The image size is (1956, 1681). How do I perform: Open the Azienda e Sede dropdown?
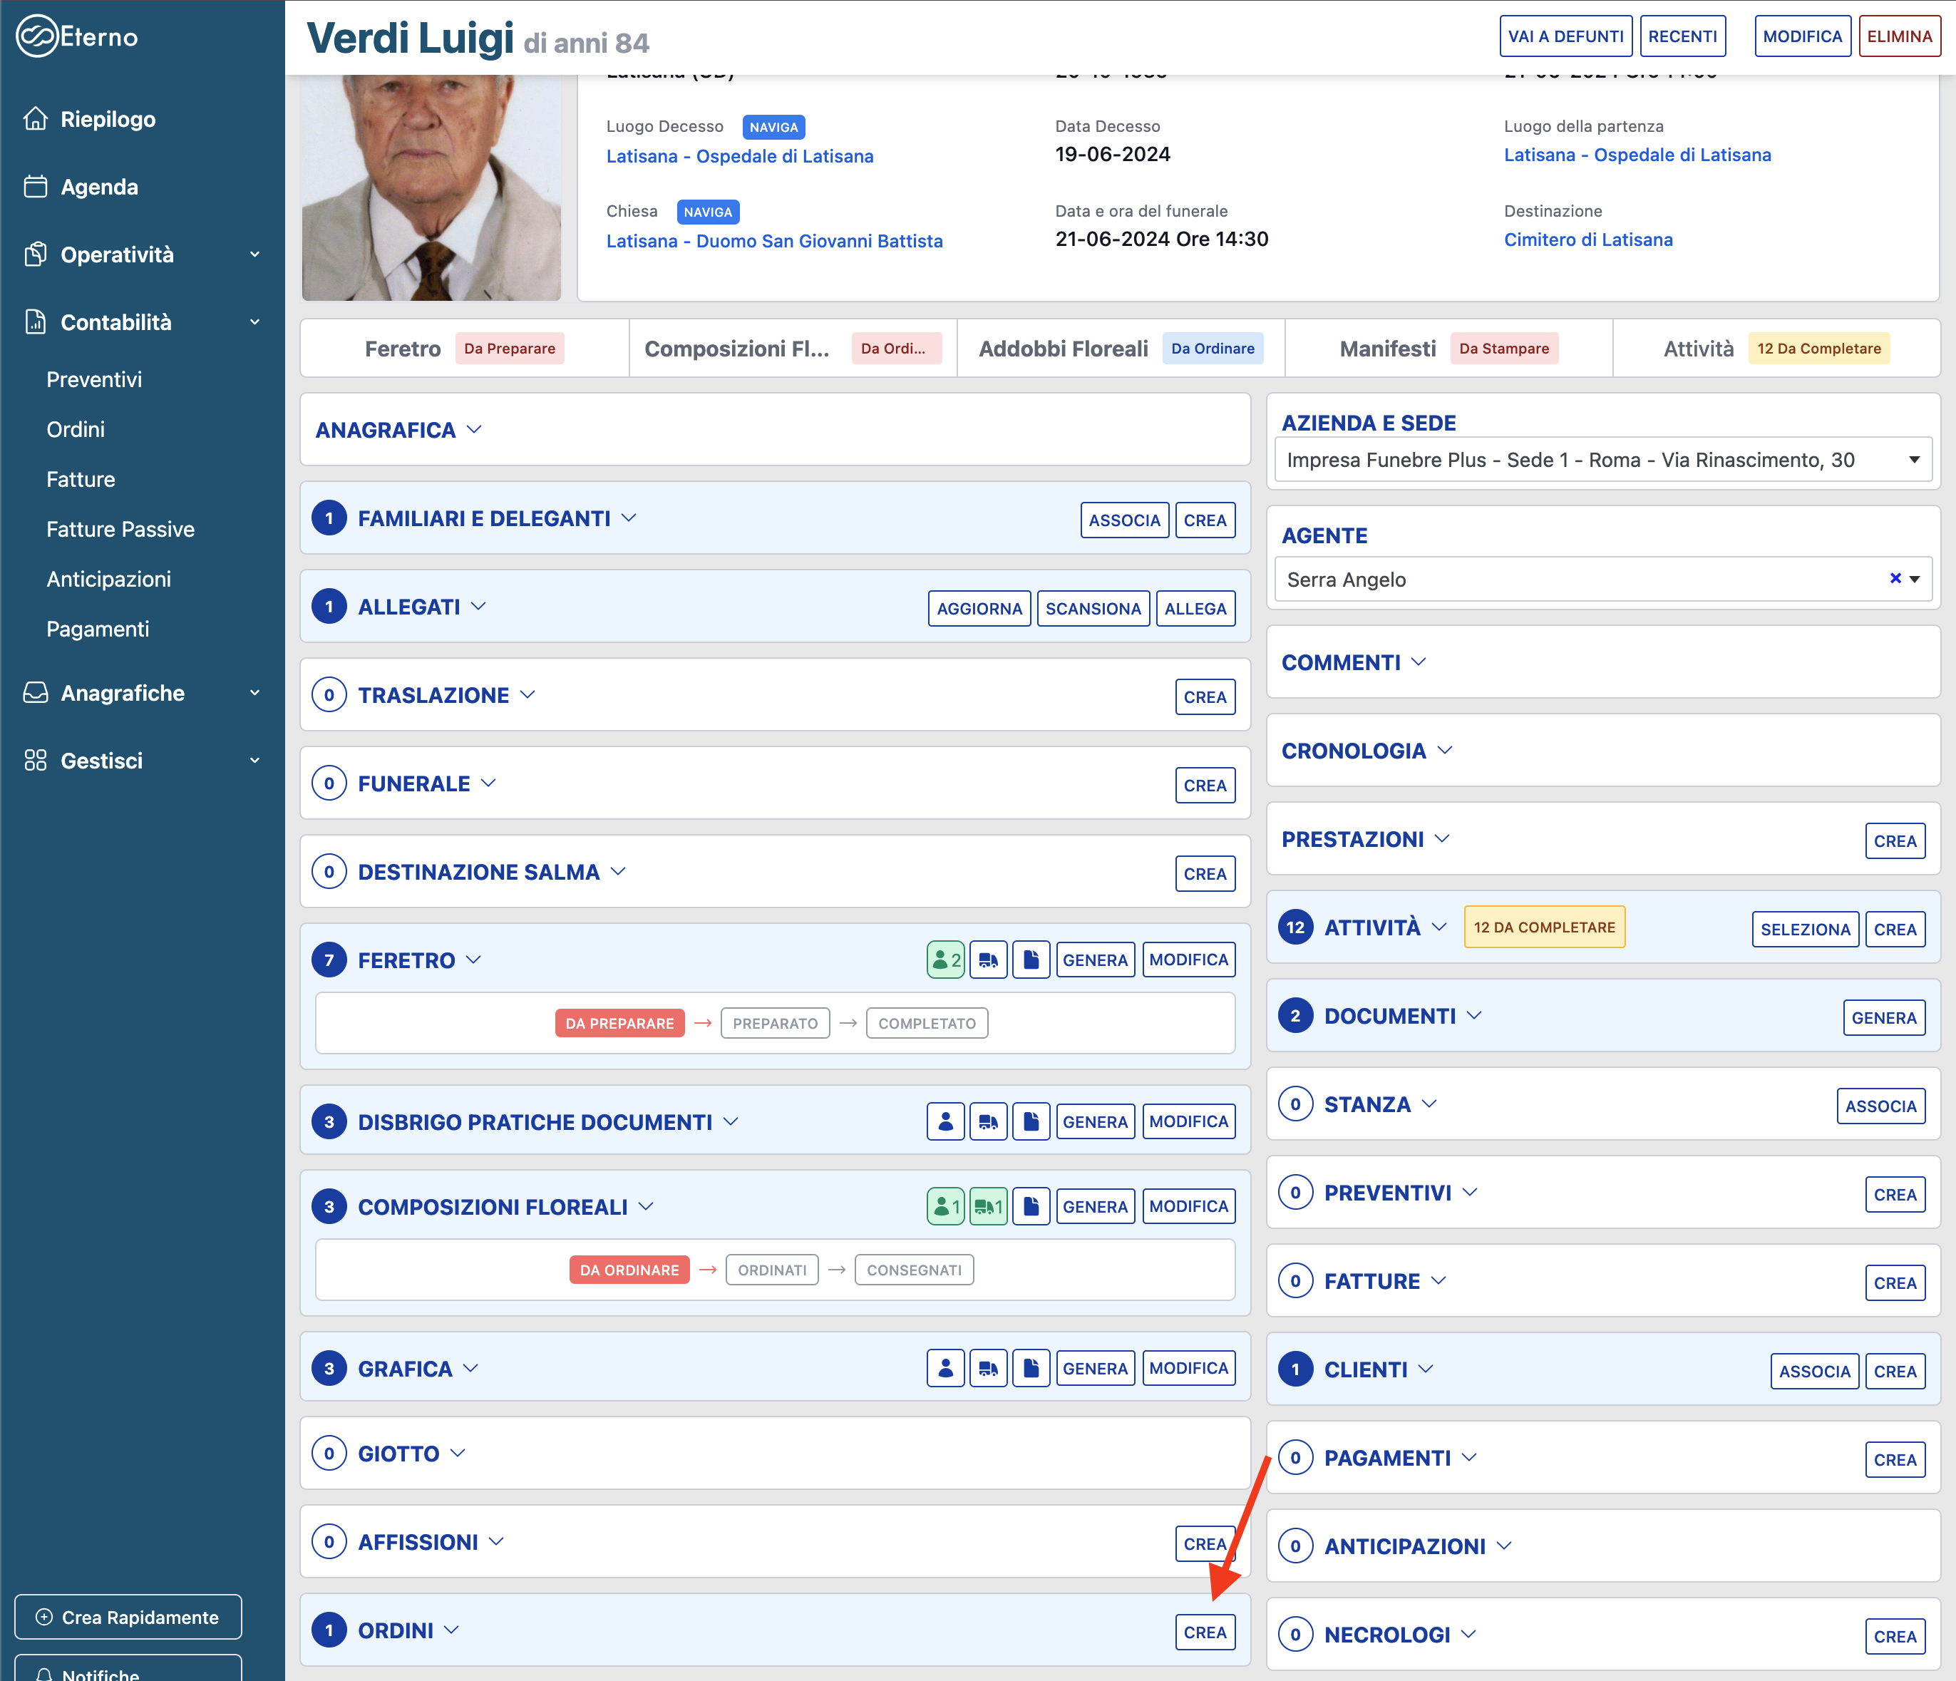(x=1602, y=460)
